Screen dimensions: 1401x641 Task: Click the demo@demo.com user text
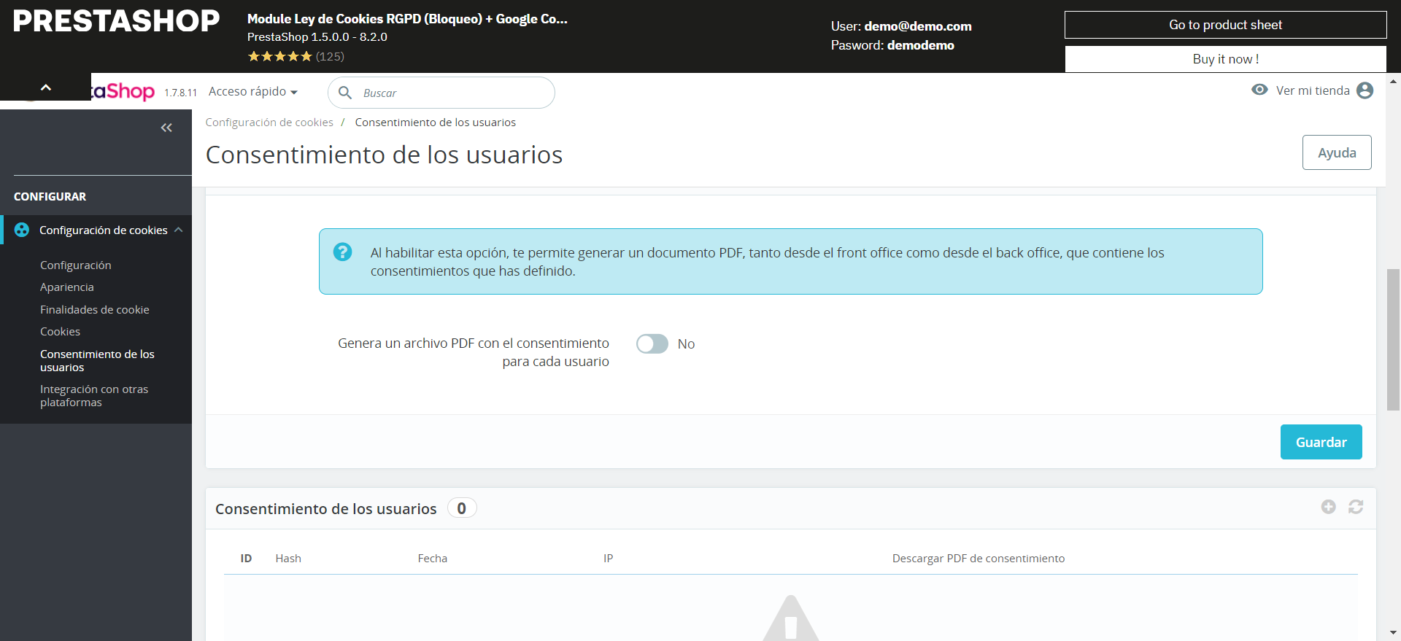[918, 26]
